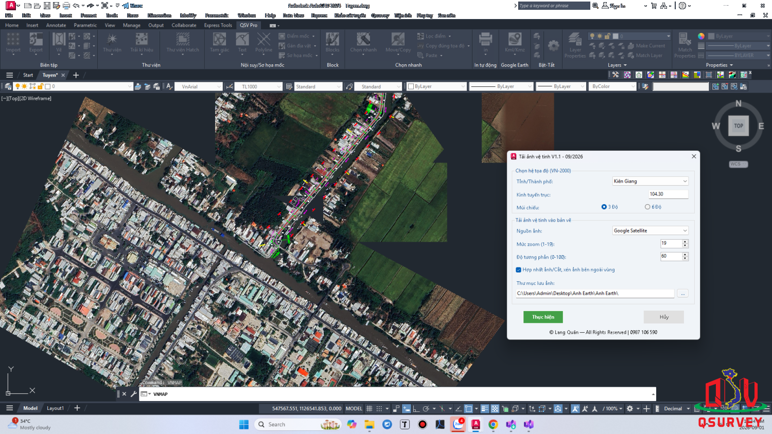Screen dimensions: 772x434
Task: Open the Kml/Kmz Google Earth tool
Action: pyautogui.click(x=515, y=43)
